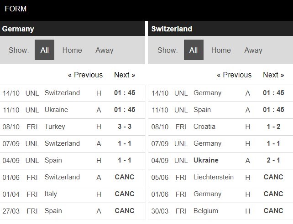
Task: Select the All filter under Germany
Action: coord(44,50)
